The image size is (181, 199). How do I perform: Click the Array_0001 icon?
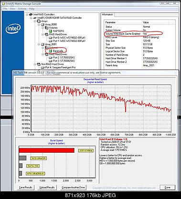(43, 44)
